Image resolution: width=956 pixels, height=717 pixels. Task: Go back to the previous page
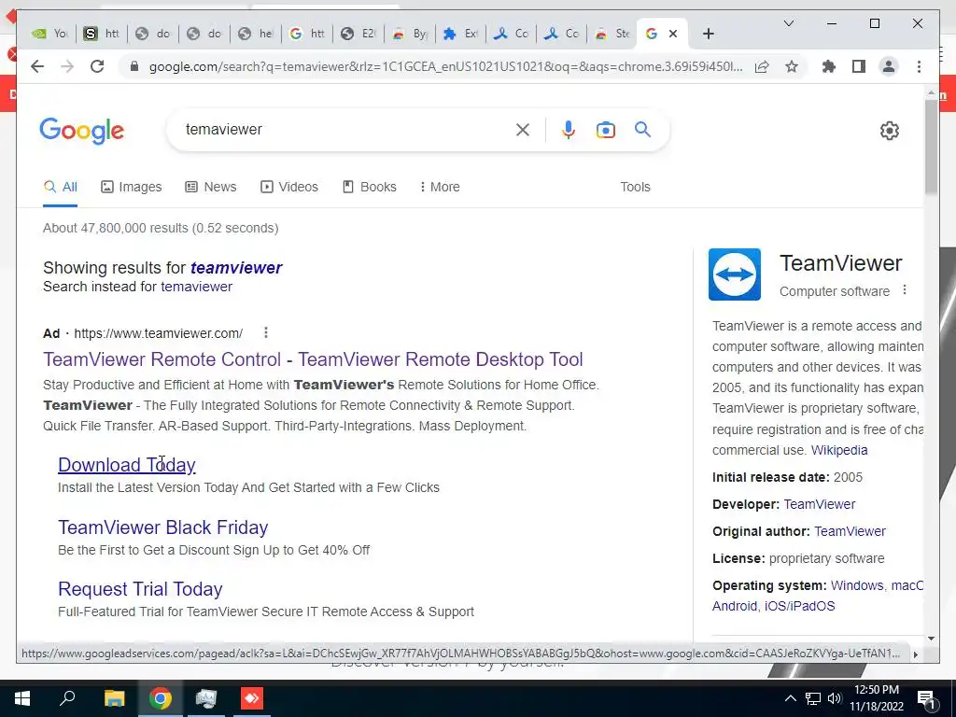tap(37, 66)
